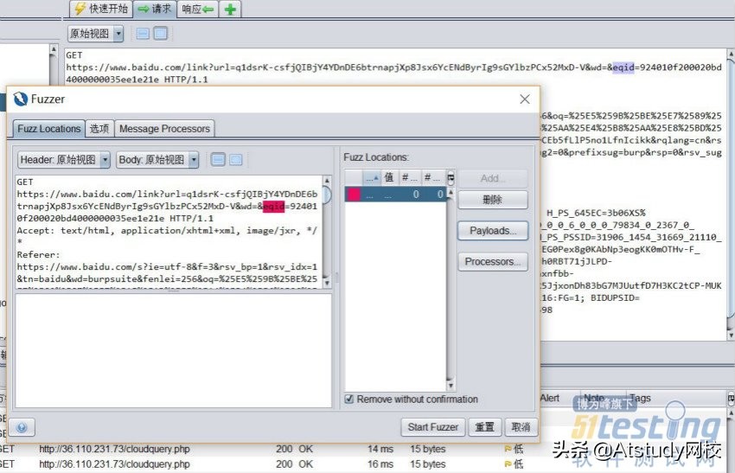Select second layout icon beside main 原始视图 dropdown
This screenshot has height=473, width=735.
160,33
